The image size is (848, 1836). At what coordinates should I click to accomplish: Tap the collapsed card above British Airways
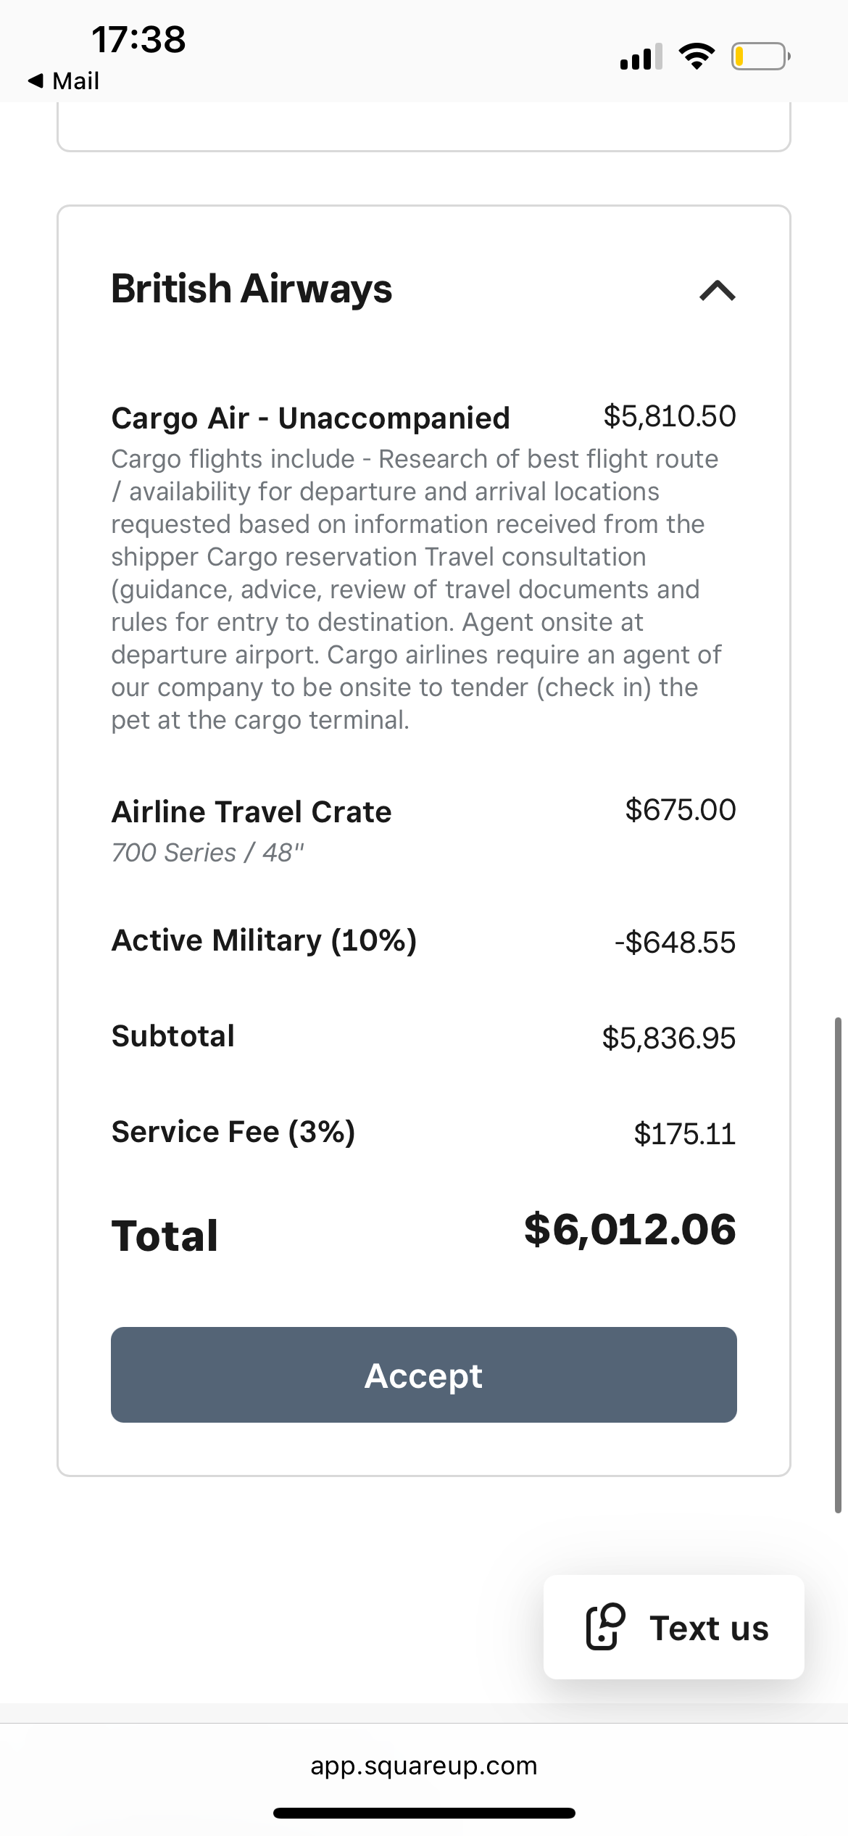tap(423, 128)
